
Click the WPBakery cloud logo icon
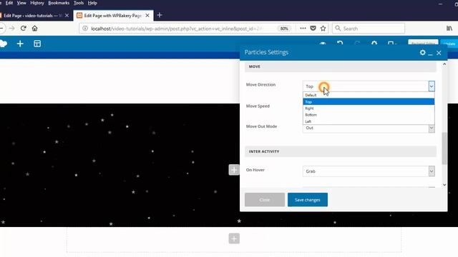pyautogui.click(x=3, y=44)
